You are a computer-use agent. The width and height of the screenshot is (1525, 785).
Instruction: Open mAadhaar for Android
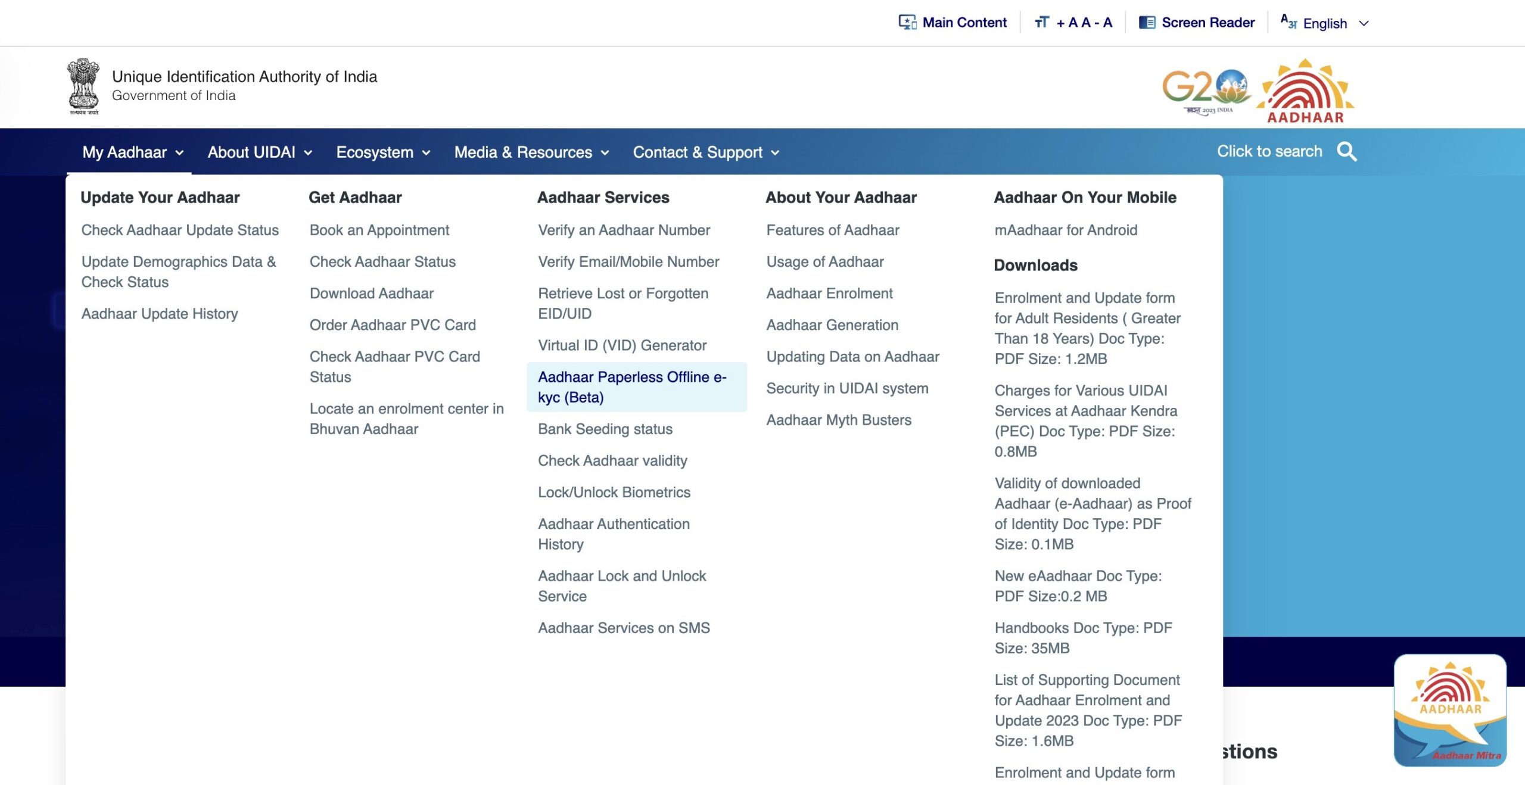coord(1066,230)
